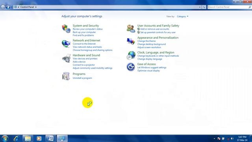Click the volume icon in system tray
Screen dimensions: 252x142
point(232,138)
